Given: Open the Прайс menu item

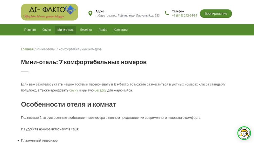Looking at the screenshot, I should pyautogui.click(x=103, y=30).
